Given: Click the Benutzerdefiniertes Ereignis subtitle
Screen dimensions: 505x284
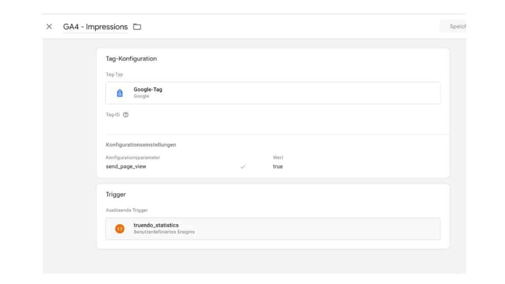Looking at the screenshot, I should (x=164, y=232).
